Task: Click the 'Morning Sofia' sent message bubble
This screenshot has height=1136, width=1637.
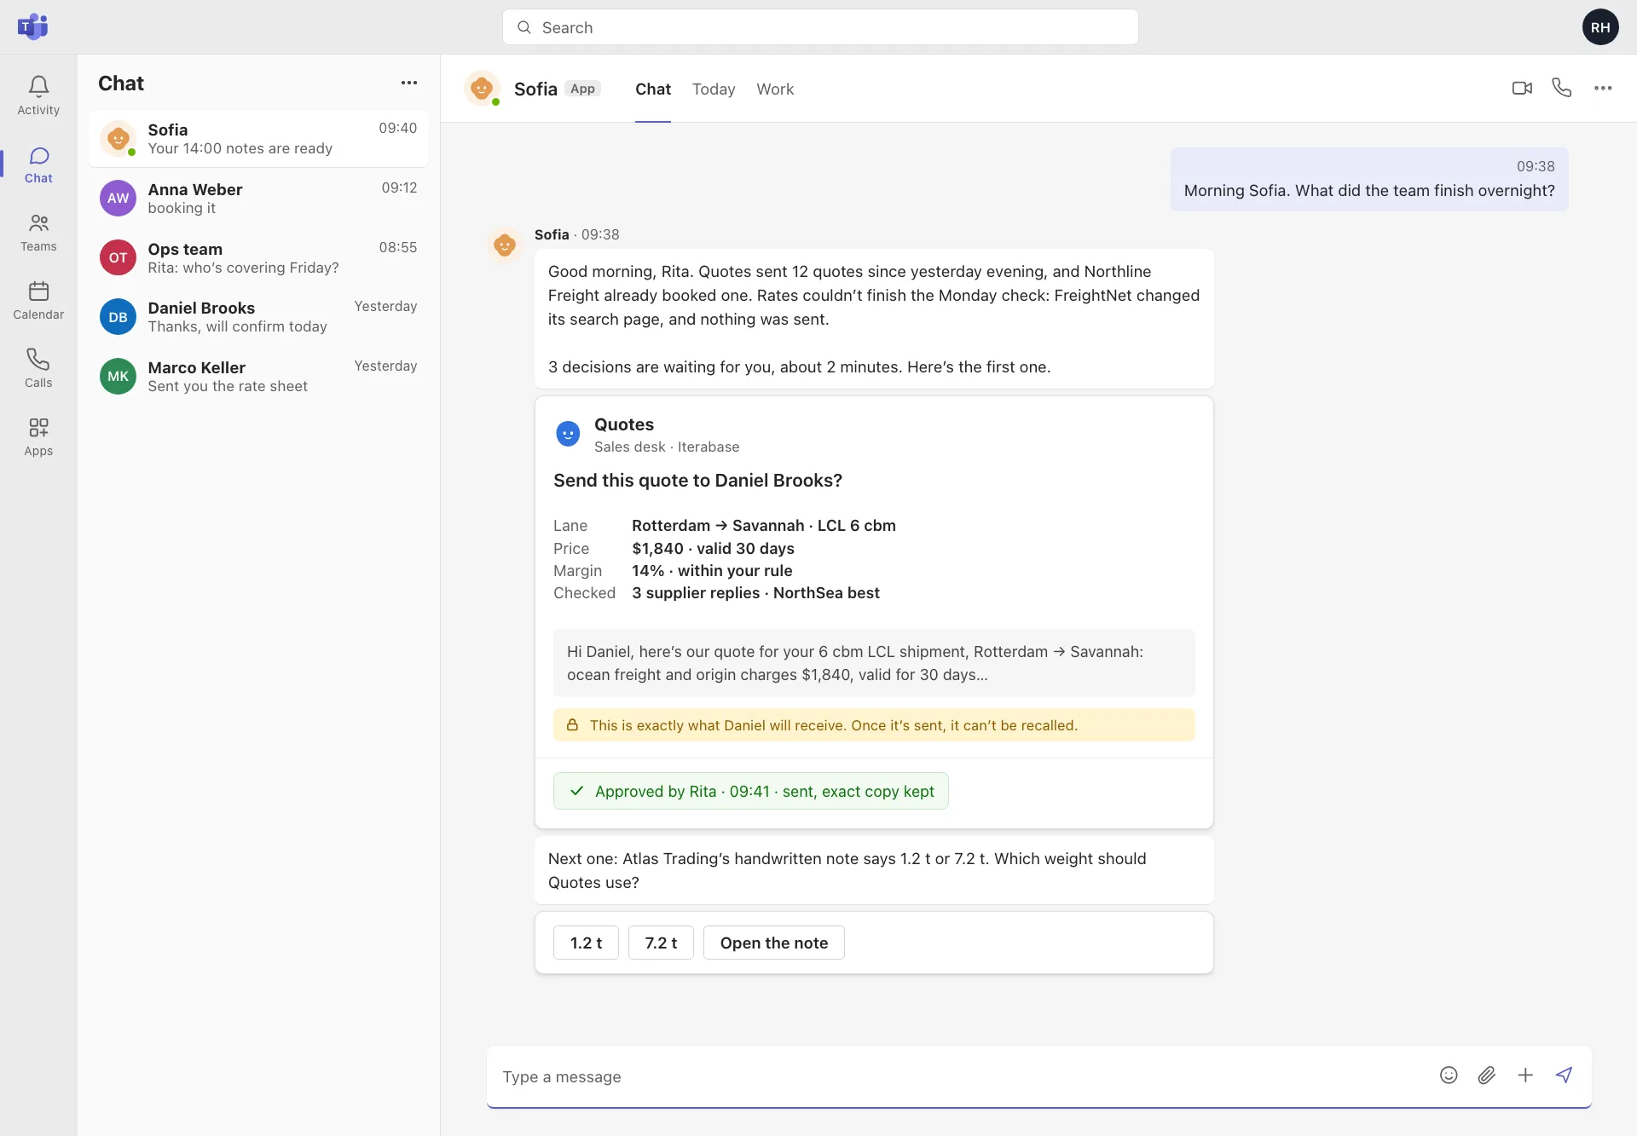Action: [1369, 179]
